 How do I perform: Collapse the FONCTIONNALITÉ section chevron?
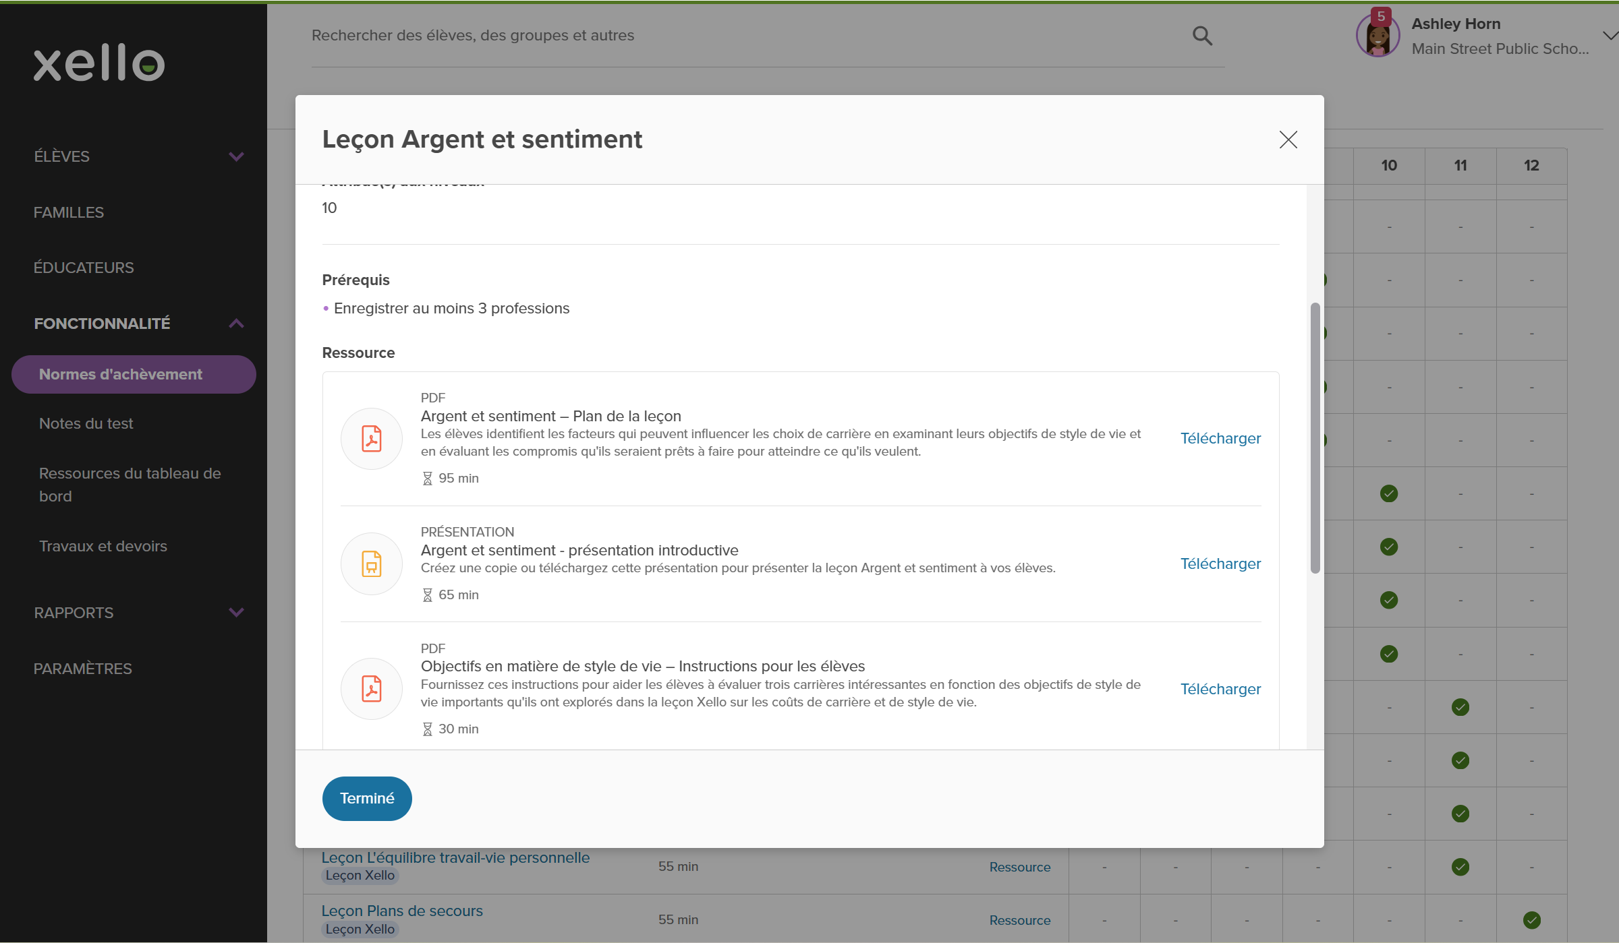(x=236, y=324)
